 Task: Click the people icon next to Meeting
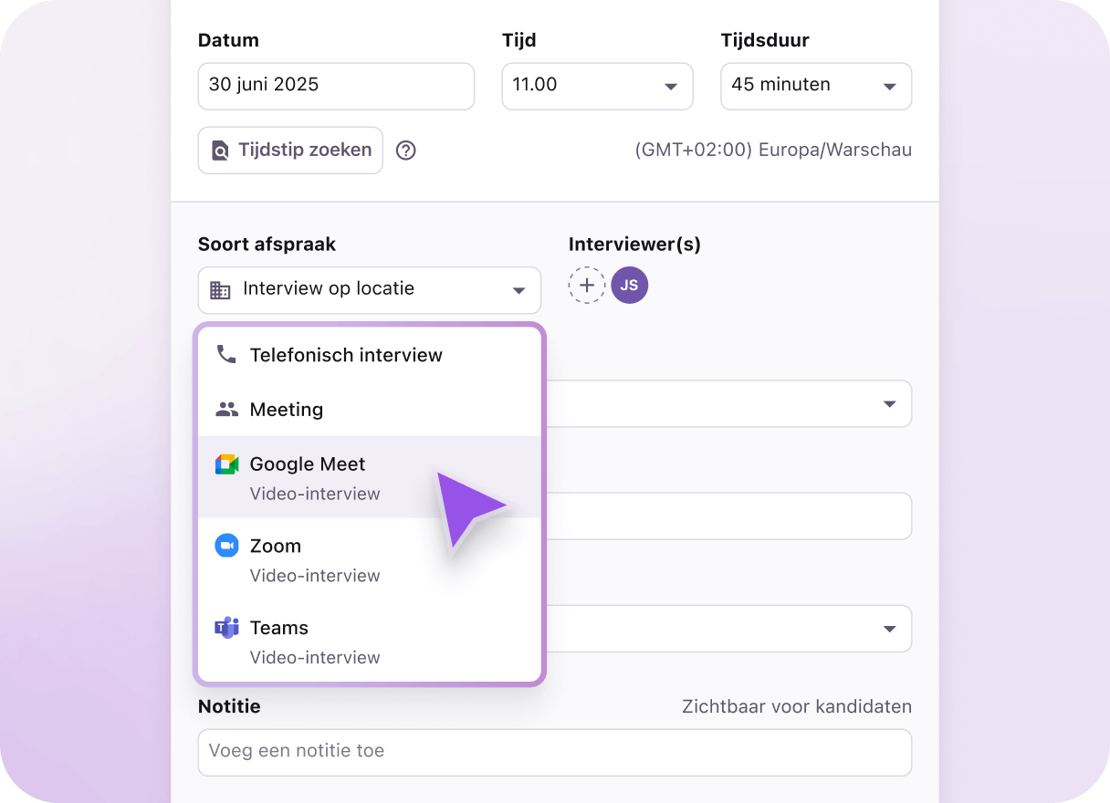226,409
